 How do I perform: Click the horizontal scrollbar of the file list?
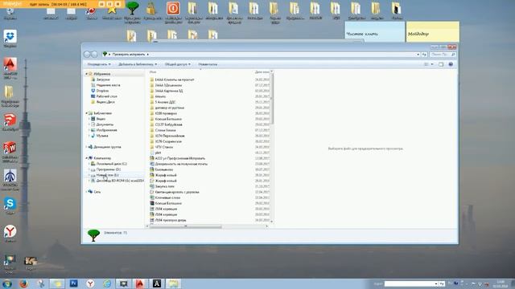click(186, 226)
